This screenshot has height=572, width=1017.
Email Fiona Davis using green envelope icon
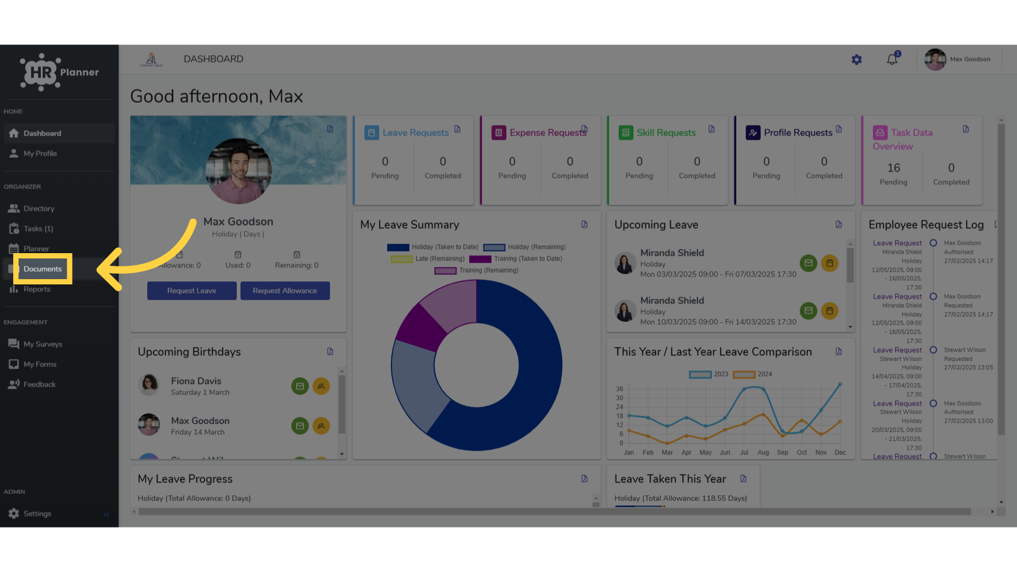click(300, 386)
